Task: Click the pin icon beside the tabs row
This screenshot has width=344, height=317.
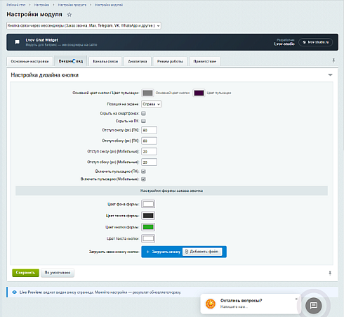Action: [333, 60]
